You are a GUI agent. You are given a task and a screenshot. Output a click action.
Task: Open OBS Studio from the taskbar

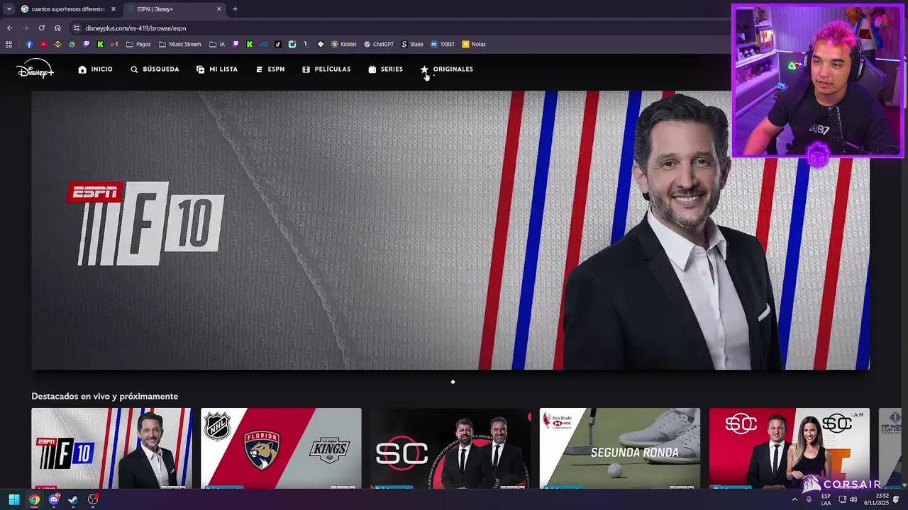pos(93,499)
